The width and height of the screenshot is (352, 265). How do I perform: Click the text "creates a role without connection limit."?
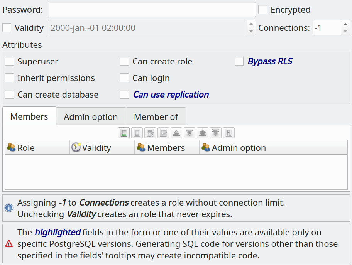pyautogui.click(x=208, y=203)
